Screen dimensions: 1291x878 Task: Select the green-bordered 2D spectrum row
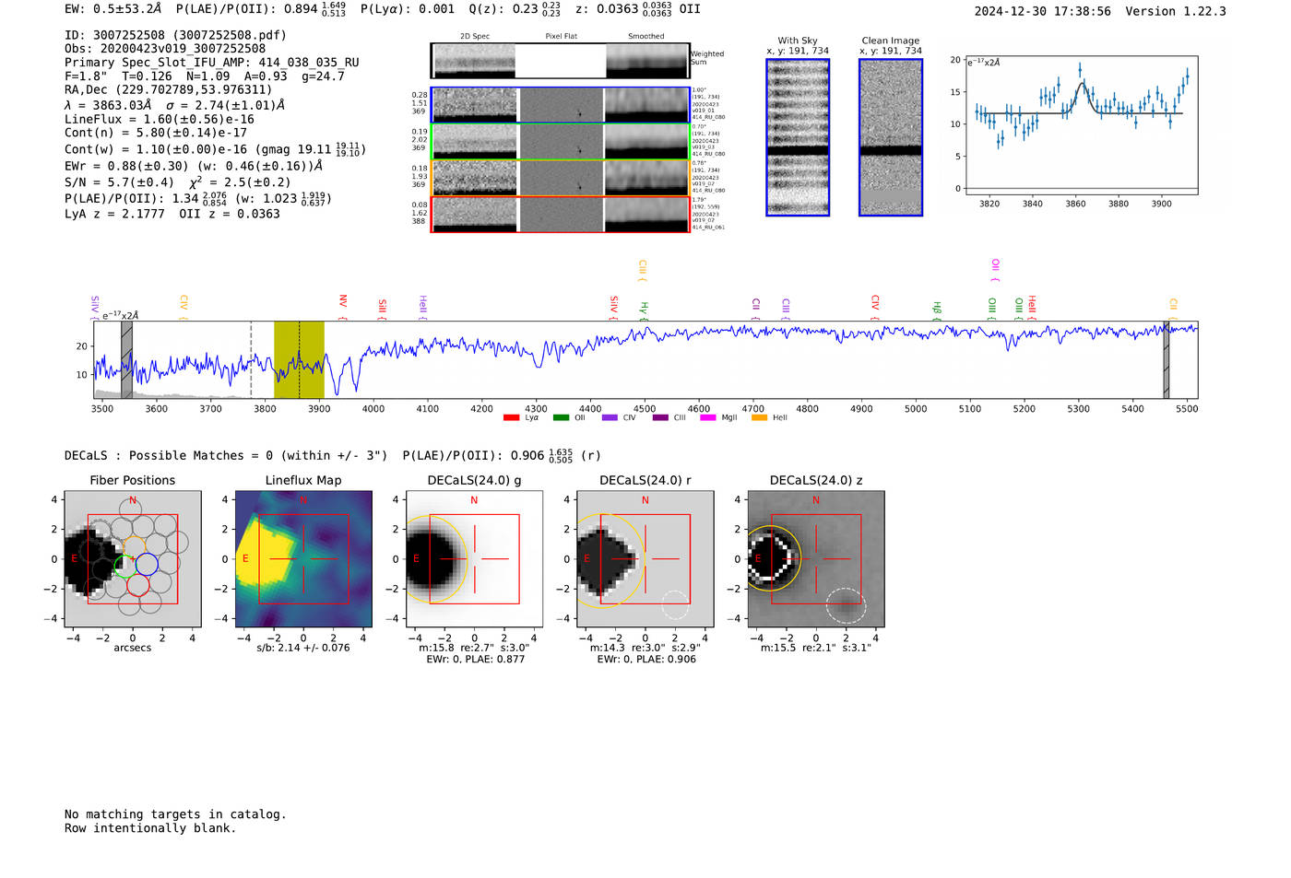click(561, 141)
